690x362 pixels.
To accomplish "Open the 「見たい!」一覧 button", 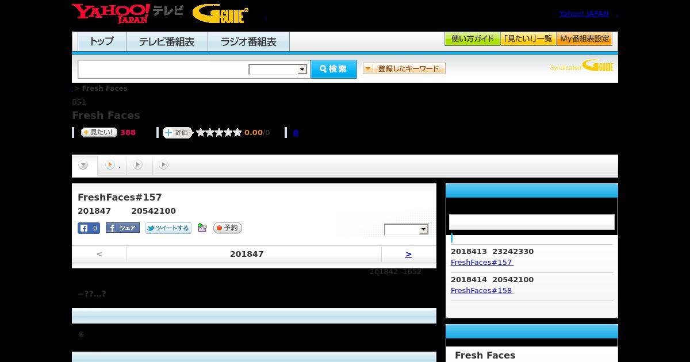I will [x=528, y=39].
